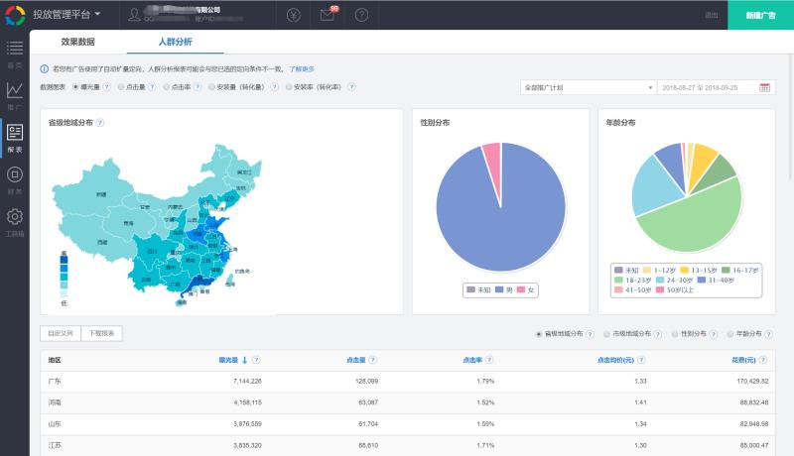Select the 点击率 chart radio button

point(166,87)
